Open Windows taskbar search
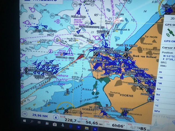Viewport: 175px width, 131px height. tap(32, 121)
